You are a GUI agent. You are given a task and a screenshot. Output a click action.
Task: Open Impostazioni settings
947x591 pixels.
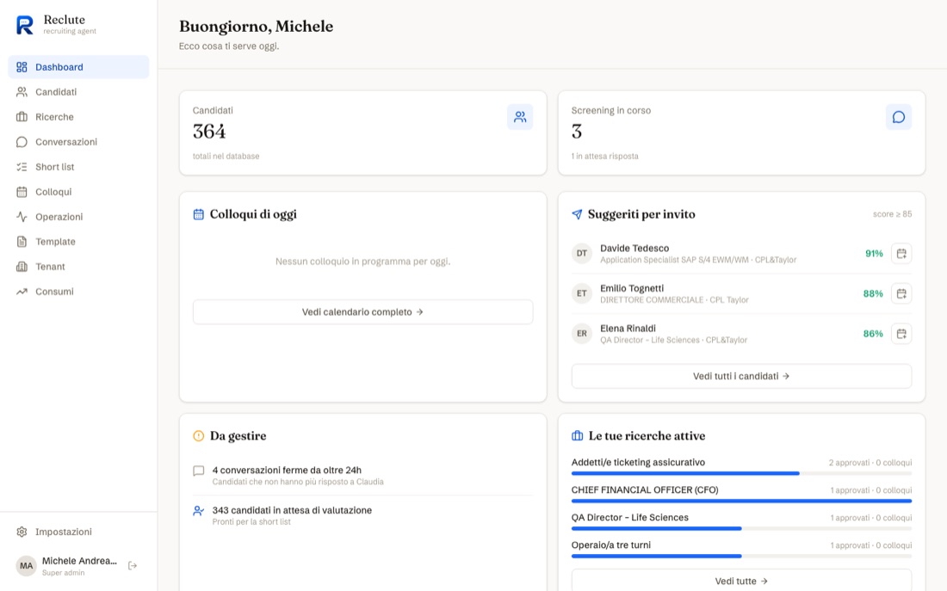coord(78,532)
